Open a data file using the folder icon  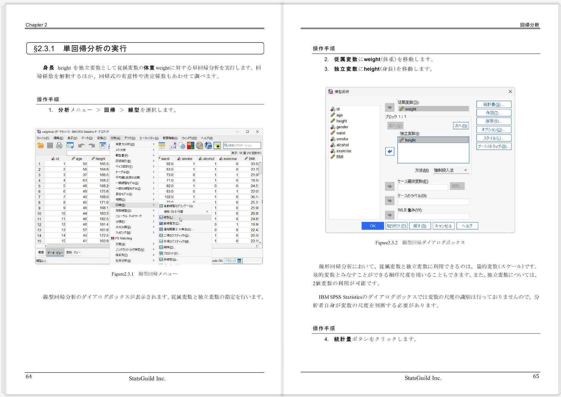click(40, 145)
